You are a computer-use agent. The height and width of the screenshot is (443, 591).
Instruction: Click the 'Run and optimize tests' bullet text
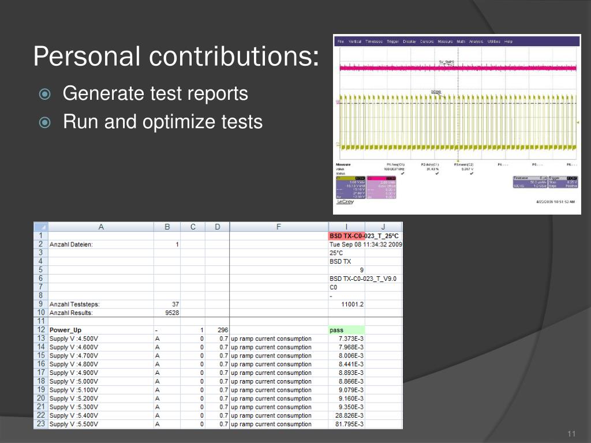163,122
